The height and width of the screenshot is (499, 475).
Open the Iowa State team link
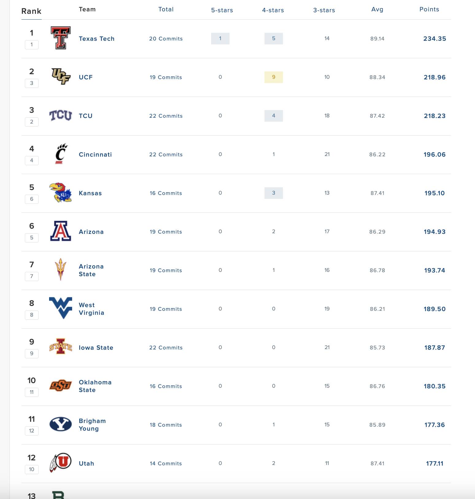point(96,348)
